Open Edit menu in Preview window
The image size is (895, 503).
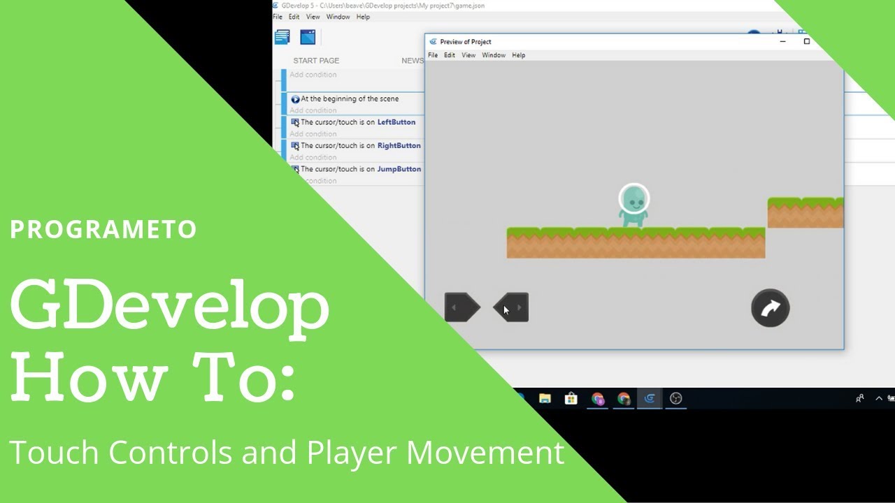pyautogui.click(x=450, y=55)
